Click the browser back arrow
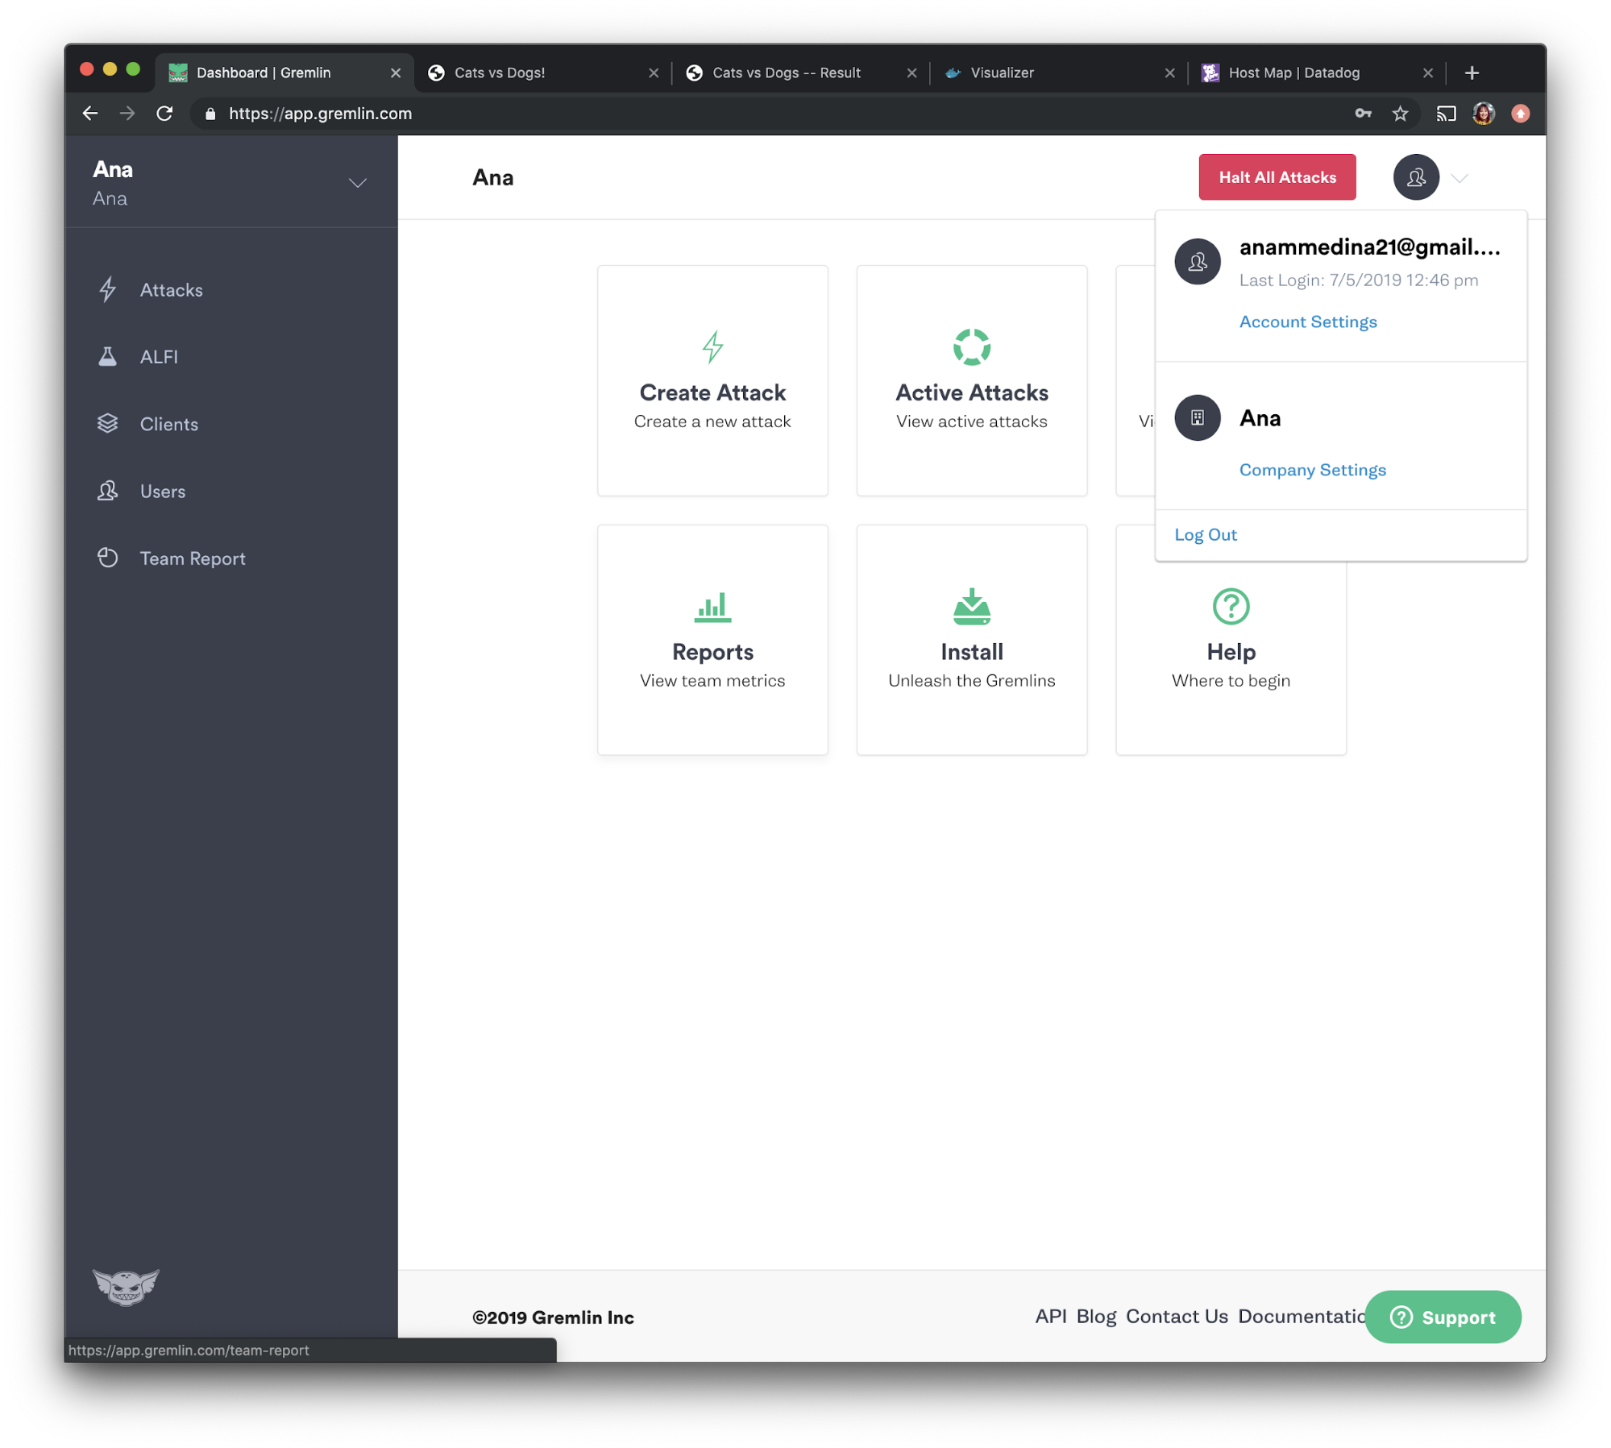This screenshot has width=1611, height=1448. click(x=89, y=114)
